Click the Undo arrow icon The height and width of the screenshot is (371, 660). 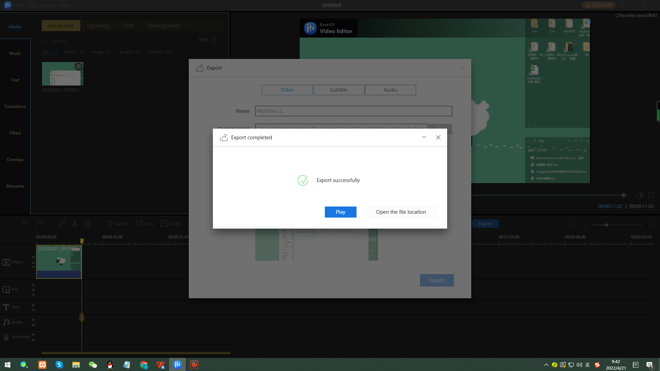click(25, 223)
